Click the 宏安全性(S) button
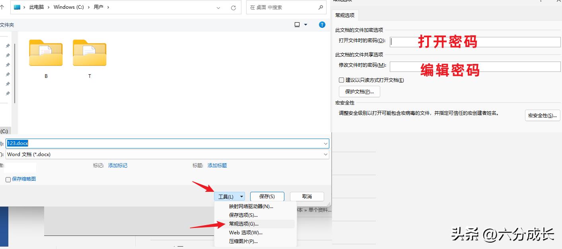This screenshot has width=562, height=249. tap(542, 115)
